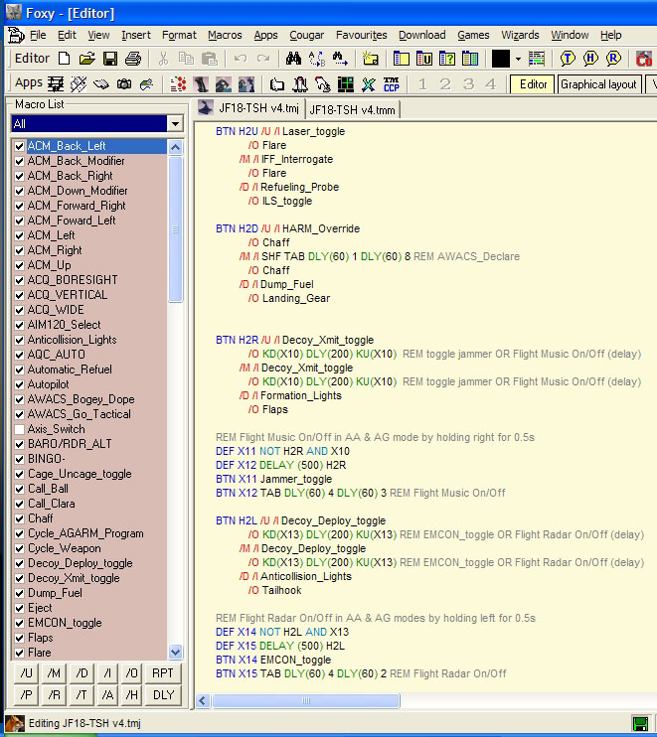Print the file using the printer icon
This screenshot has width=657, height=737.
click(x=133, y=59)
